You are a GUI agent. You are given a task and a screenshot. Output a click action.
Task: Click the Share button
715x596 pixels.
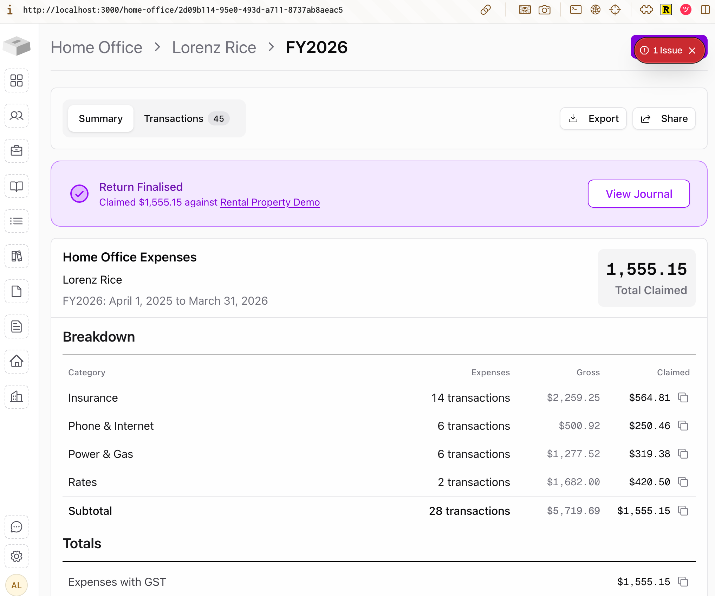[x=664, y=118]
